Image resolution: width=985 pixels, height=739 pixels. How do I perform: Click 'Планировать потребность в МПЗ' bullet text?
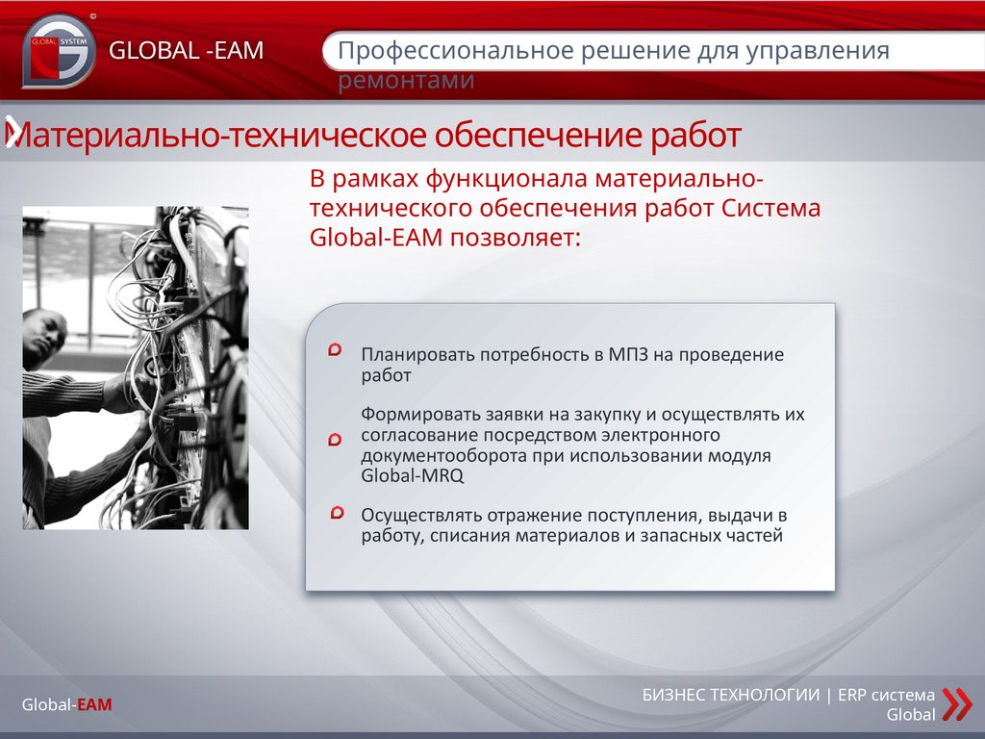(572, 365)
